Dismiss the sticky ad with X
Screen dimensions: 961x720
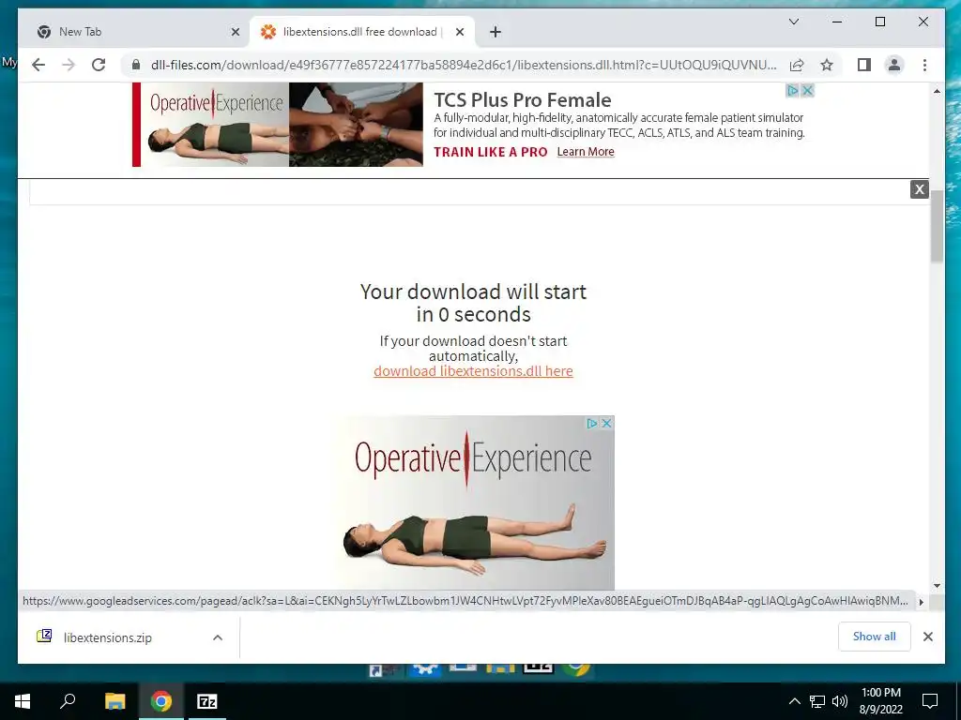click(x=920, y=189)
